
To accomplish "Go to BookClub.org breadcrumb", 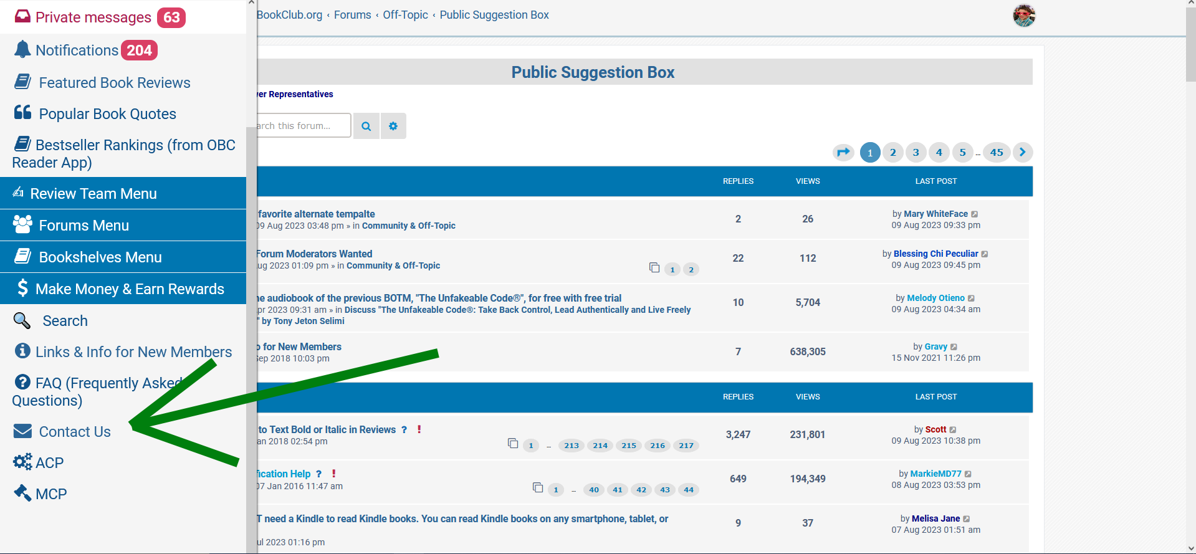I will [289, 15].
